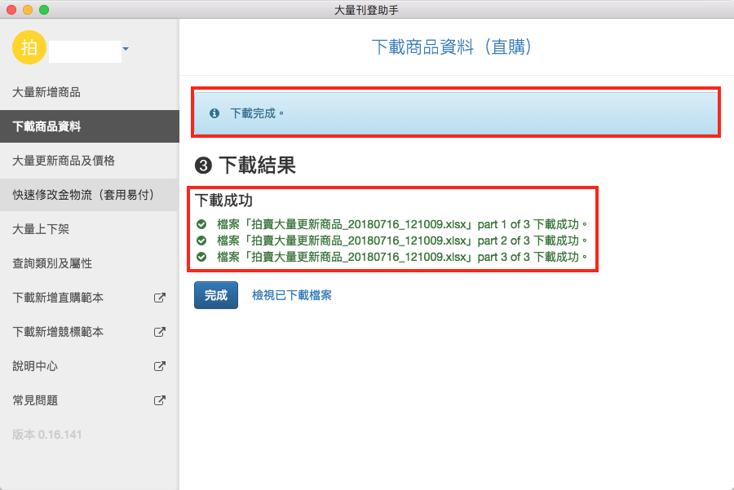Click the info icon in 下載完成 banner
The image size is (734, 490).
(214, 113)
